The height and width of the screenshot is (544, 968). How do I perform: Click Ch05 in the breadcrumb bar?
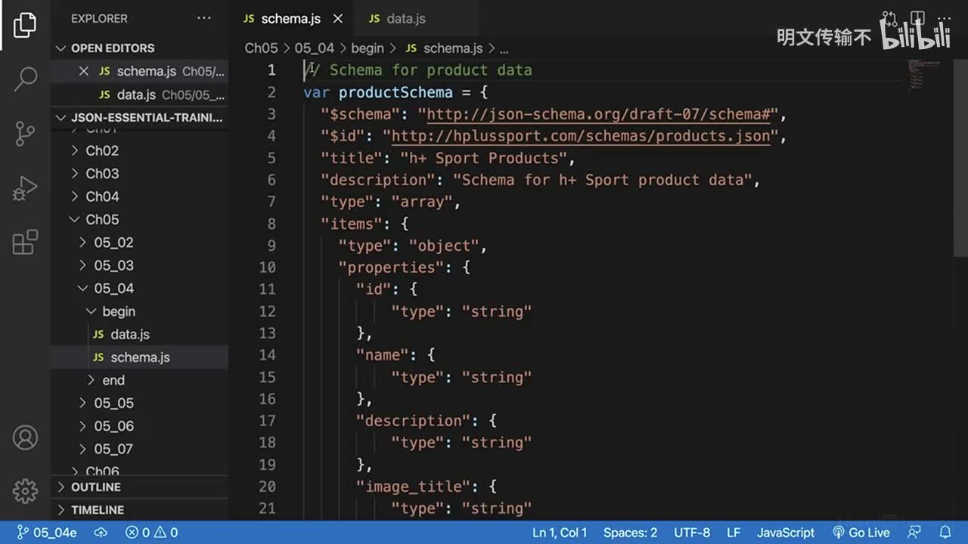point(261,48)
